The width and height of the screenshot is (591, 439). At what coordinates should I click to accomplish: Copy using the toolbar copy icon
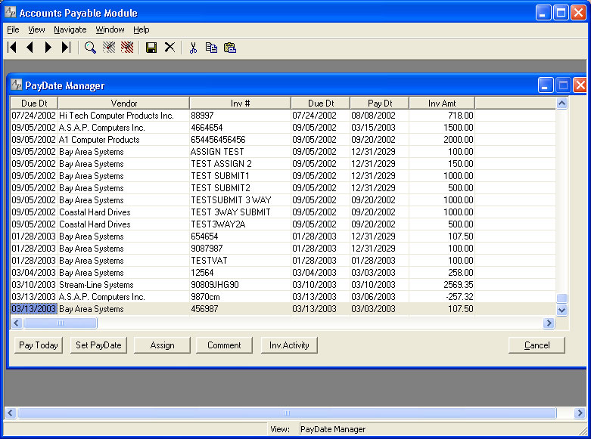[211, 48]
